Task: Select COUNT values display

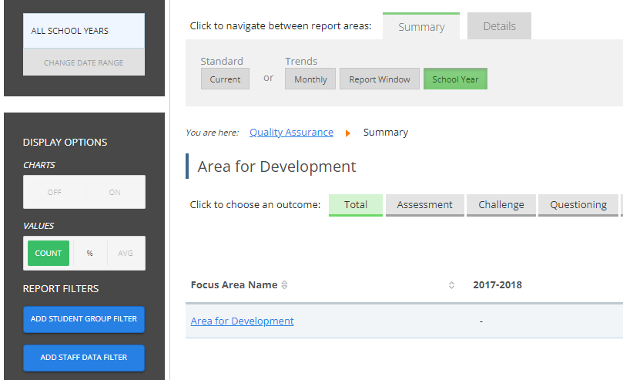Action: (x=48, y=253)
